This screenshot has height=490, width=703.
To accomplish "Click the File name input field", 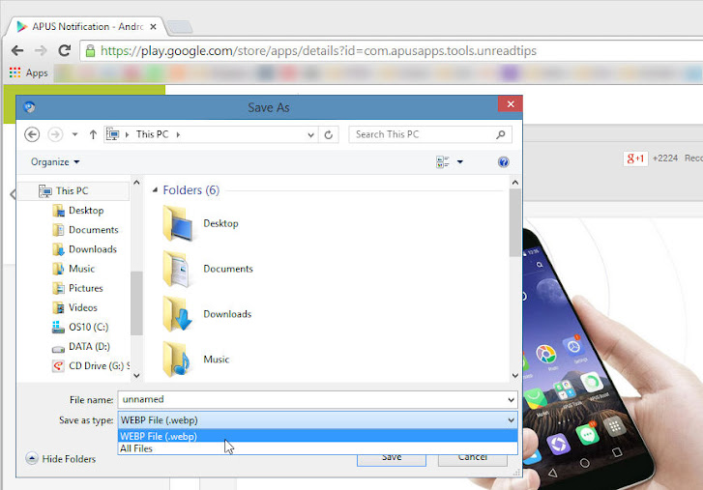I will click(311, 399).
